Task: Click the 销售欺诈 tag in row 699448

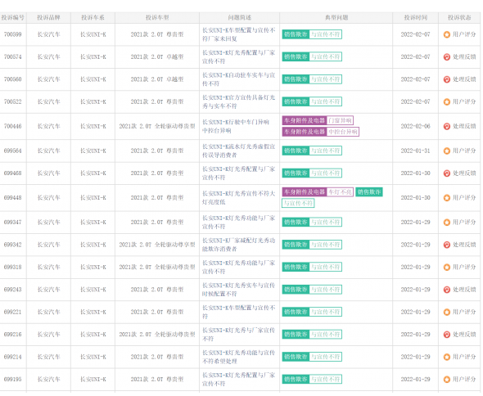Action: pyautogui.click(x=369, y=192)
